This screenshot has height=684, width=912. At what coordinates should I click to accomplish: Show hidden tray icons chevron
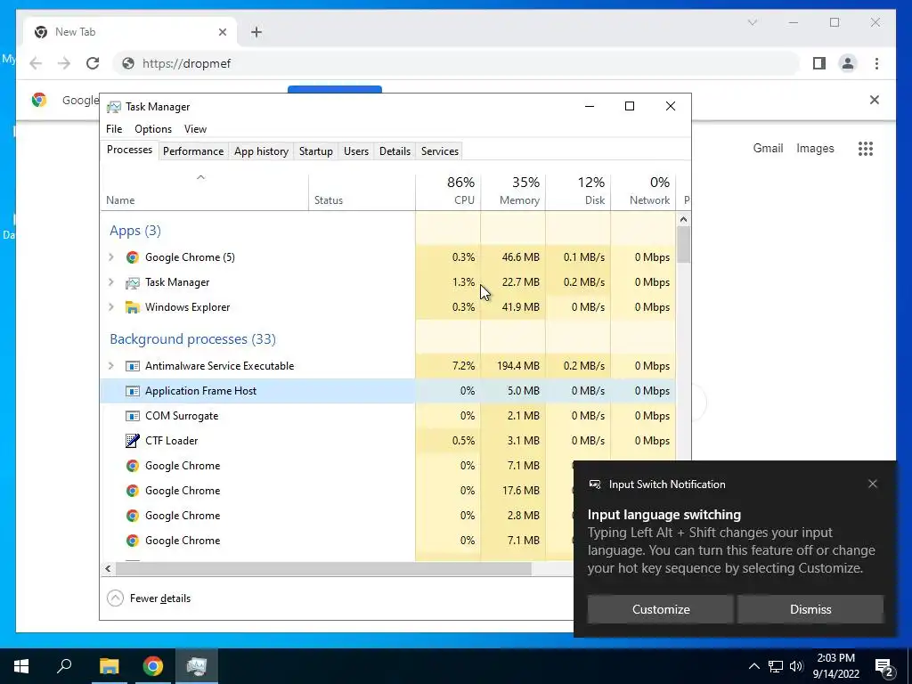753,666
